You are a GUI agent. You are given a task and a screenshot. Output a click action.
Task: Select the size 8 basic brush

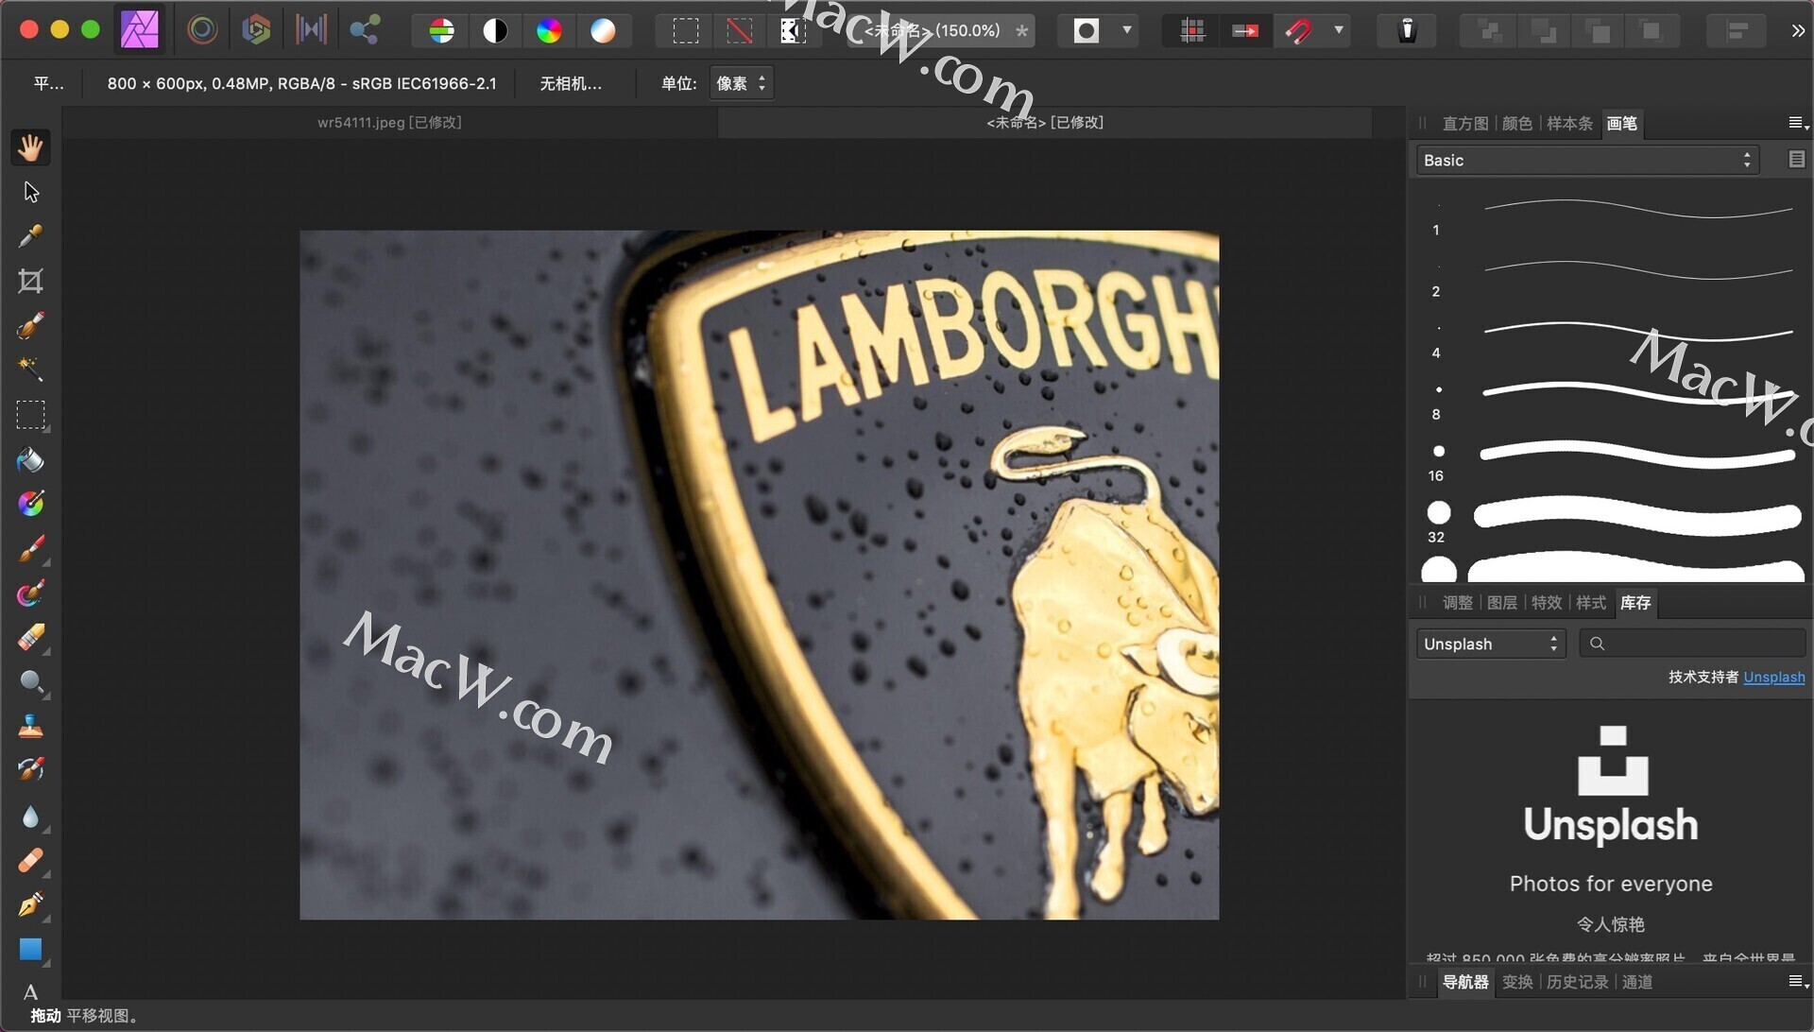click(x=1611, y=398)
